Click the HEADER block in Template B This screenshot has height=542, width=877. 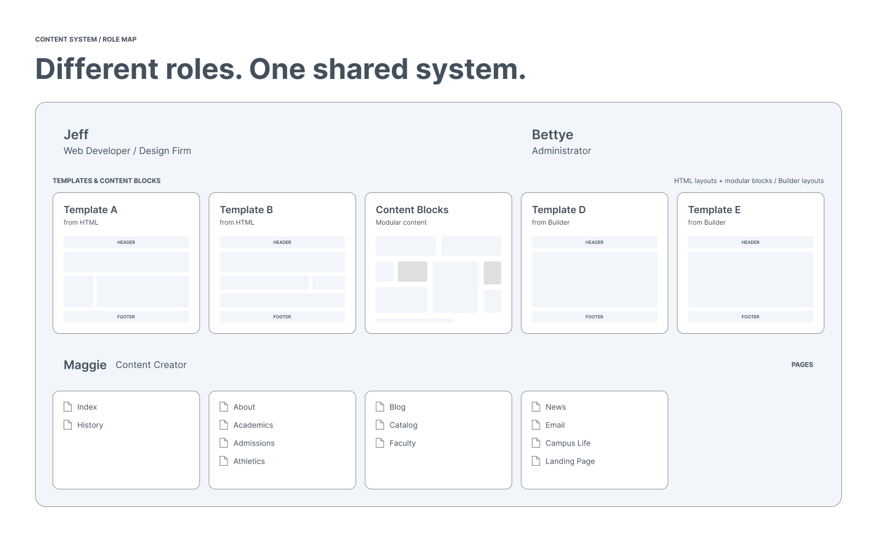coord(282,242)
